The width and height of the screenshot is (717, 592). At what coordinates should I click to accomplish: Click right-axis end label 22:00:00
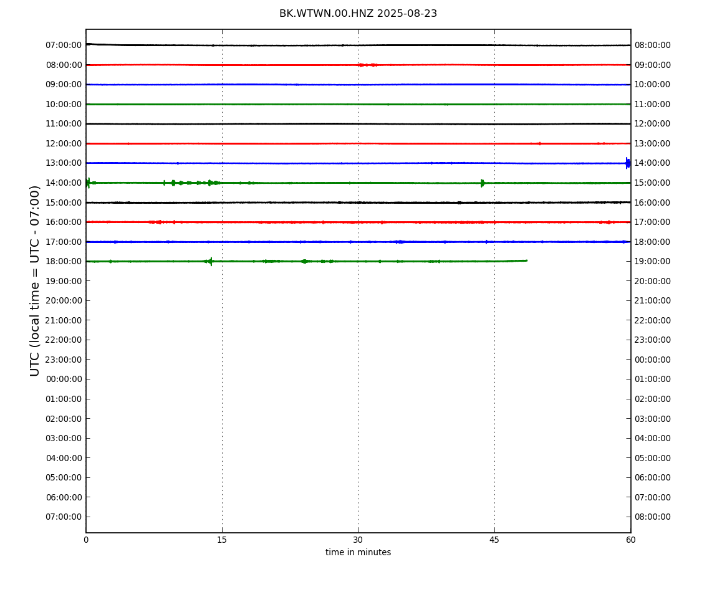[x=653, y=320]
